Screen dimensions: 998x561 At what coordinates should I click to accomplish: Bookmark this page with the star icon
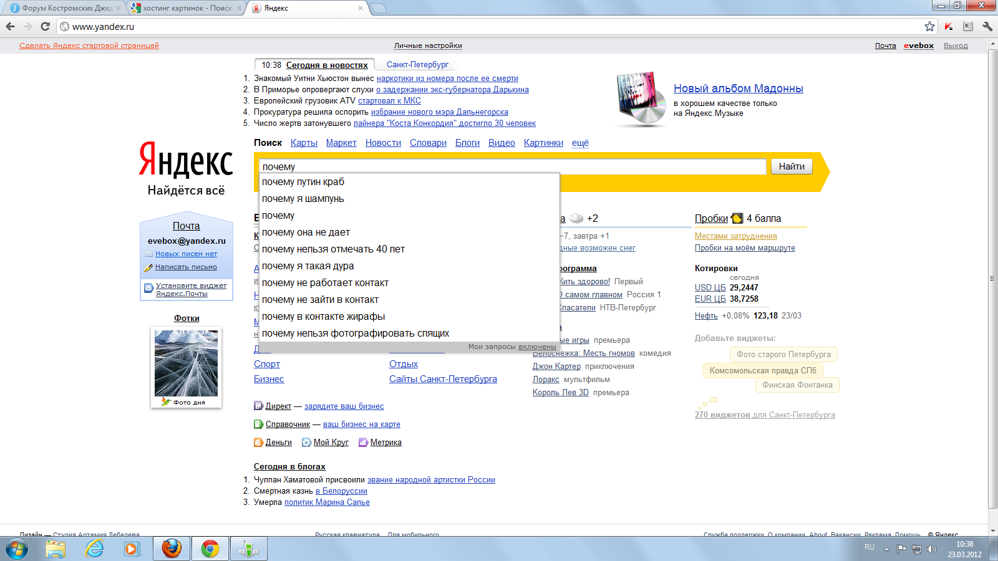[929, 26]
